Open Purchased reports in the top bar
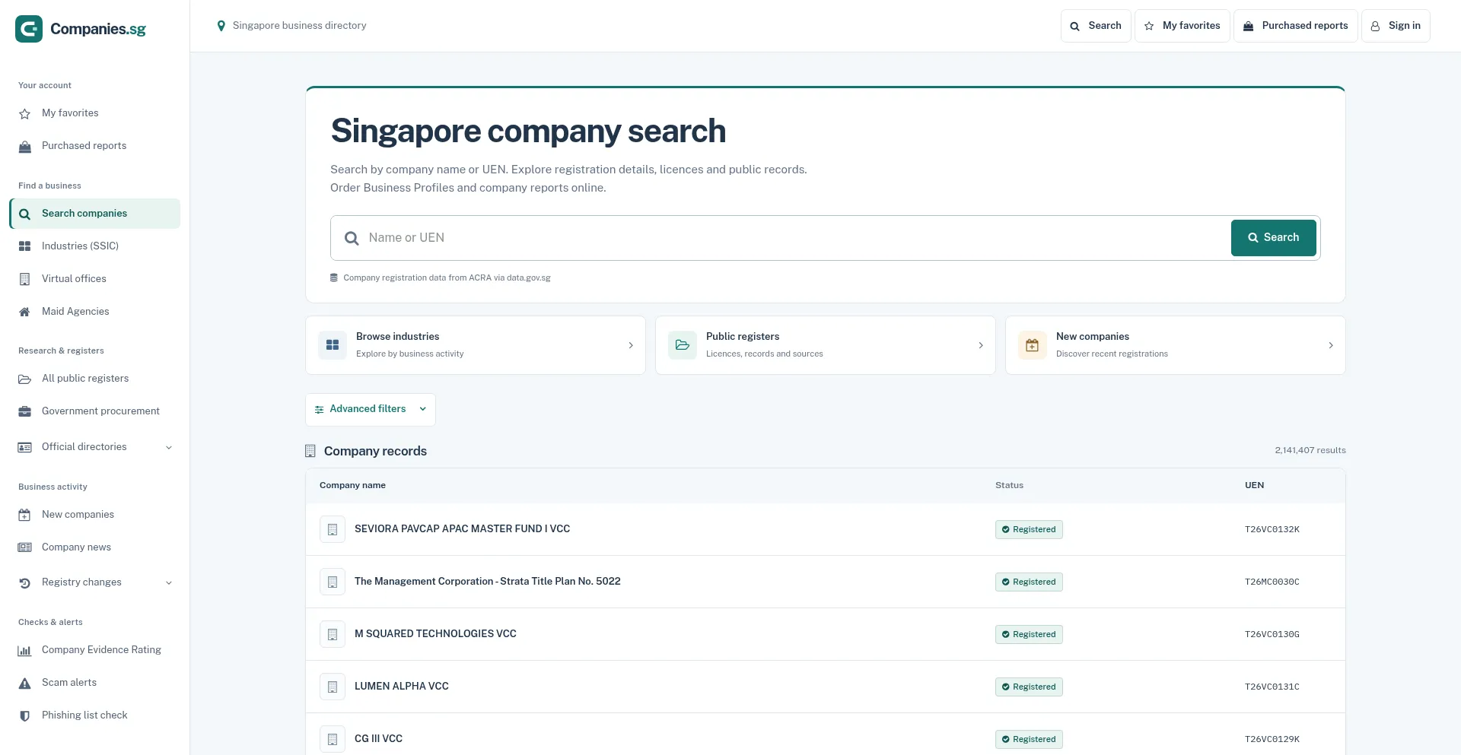Viewport: 1461px width, 755px height. click(1296, 26)
